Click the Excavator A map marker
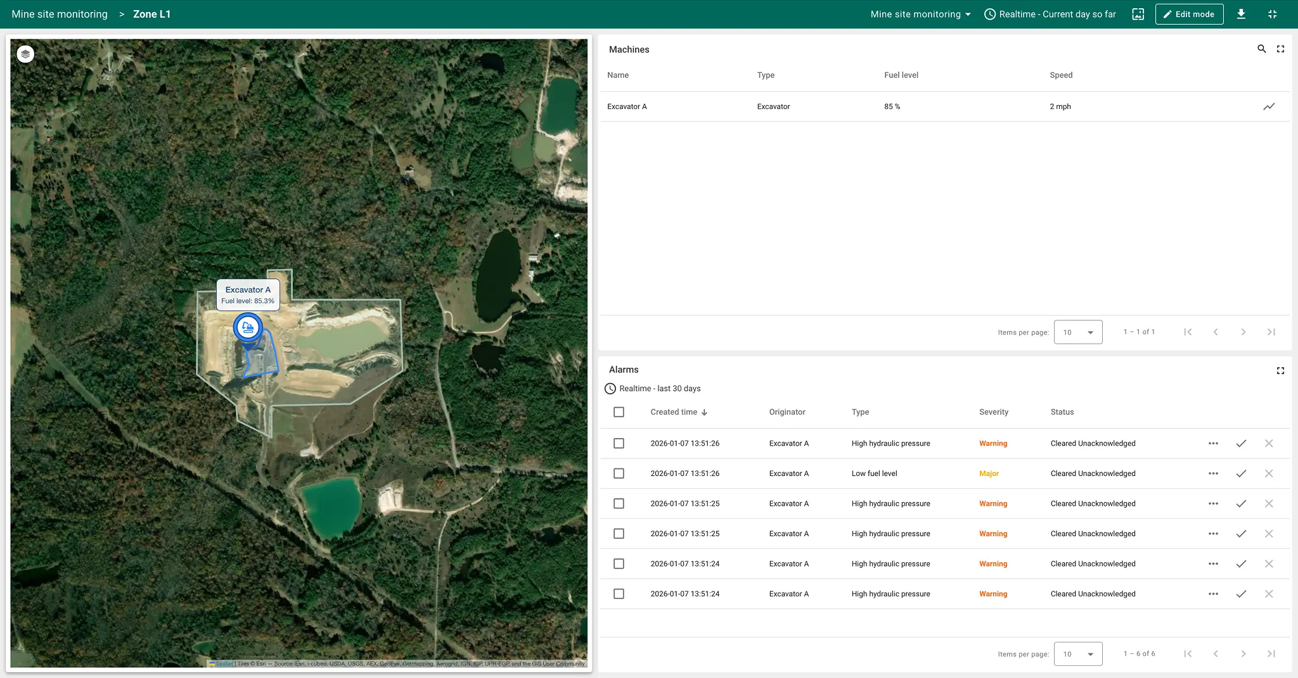Image resolution: width=1298 pixels, height=678 pixels. point(248,328)
